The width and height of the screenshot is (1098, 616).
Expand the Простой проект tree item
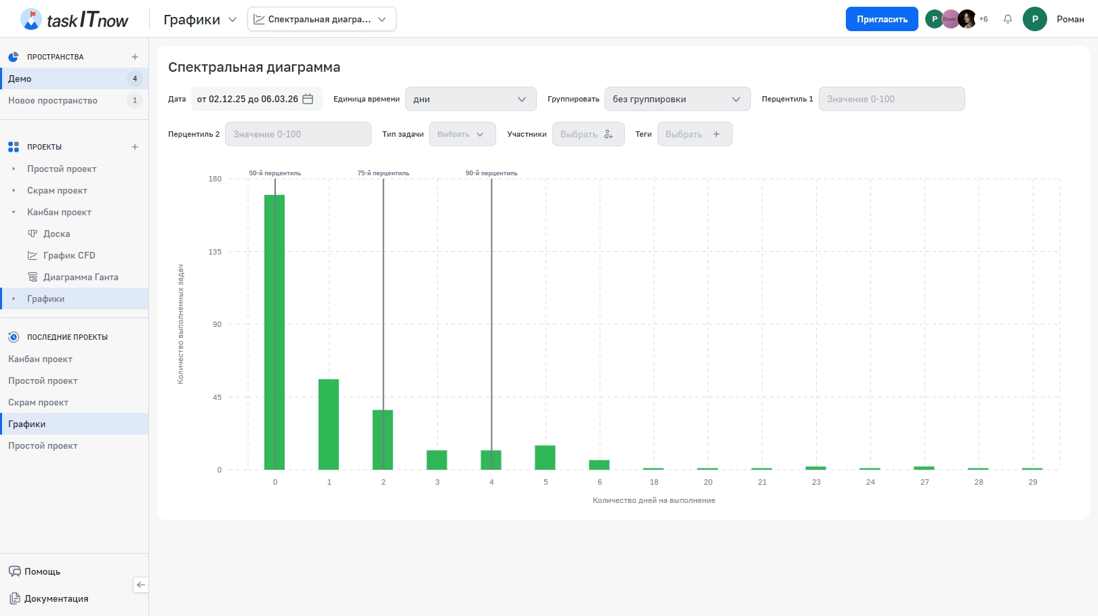point(14,169)
